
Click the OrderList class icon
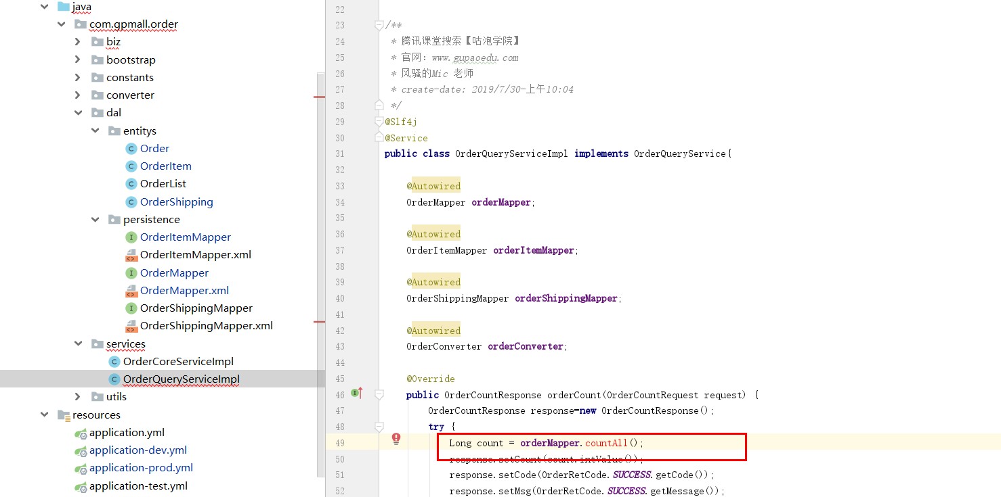tap(131, 184)
